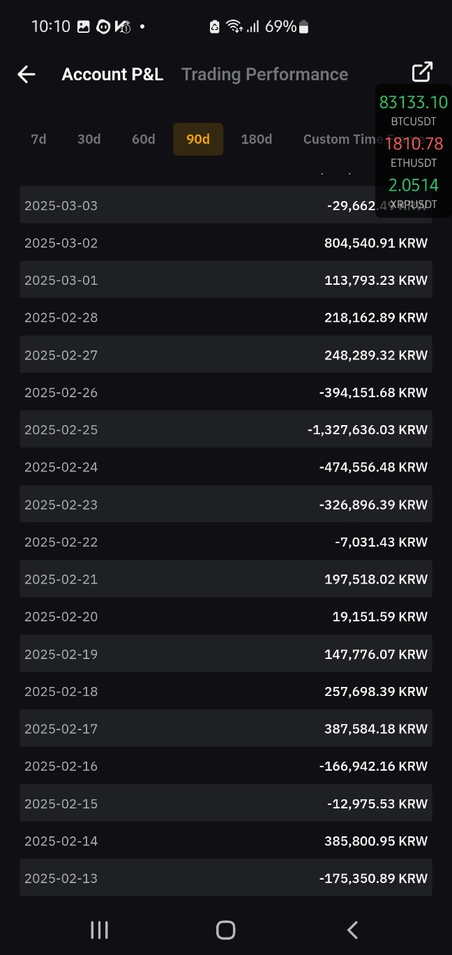Switch to Trading Performance tab

(265, 74)
